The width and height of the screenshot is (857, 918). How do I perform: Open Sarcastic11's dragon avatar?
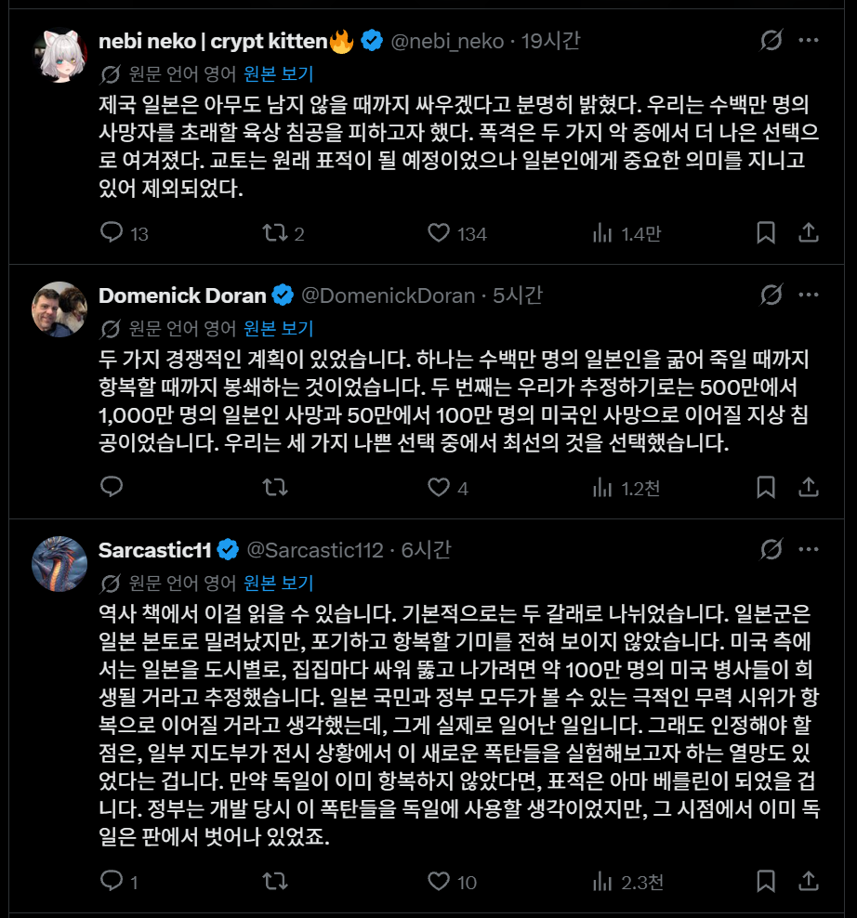(59, 564)
